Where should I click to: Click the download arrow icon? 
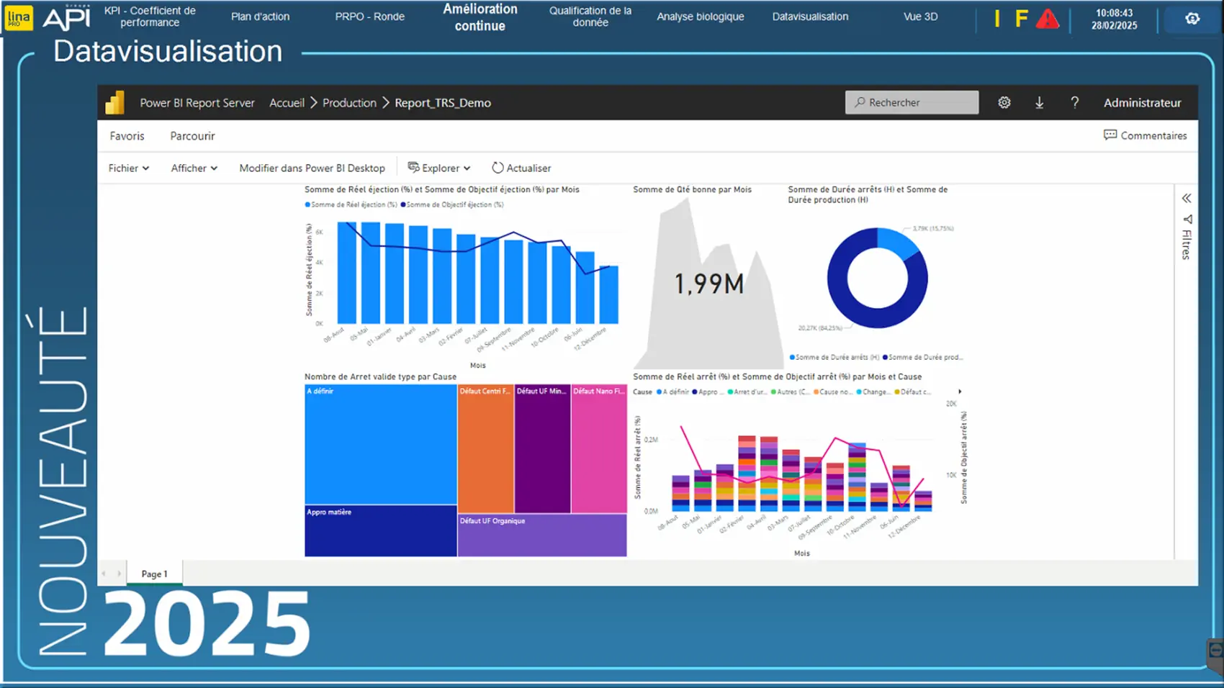click(1039, 103)
